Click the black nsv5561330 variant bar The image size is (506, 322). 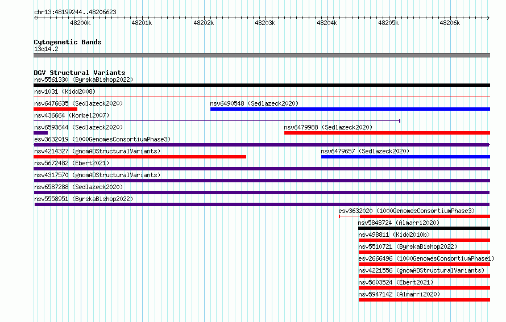[x=262, y=85]
